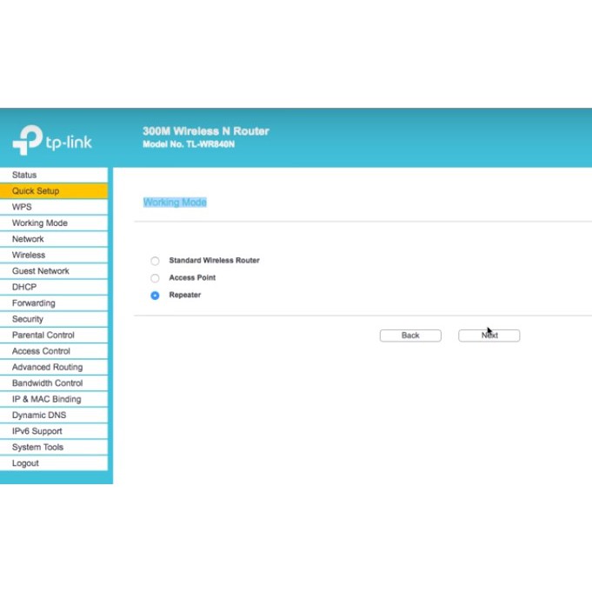Expand System Tools in the sidebar
This screenshot has height=592, width=592.
[x=37, y=447]
